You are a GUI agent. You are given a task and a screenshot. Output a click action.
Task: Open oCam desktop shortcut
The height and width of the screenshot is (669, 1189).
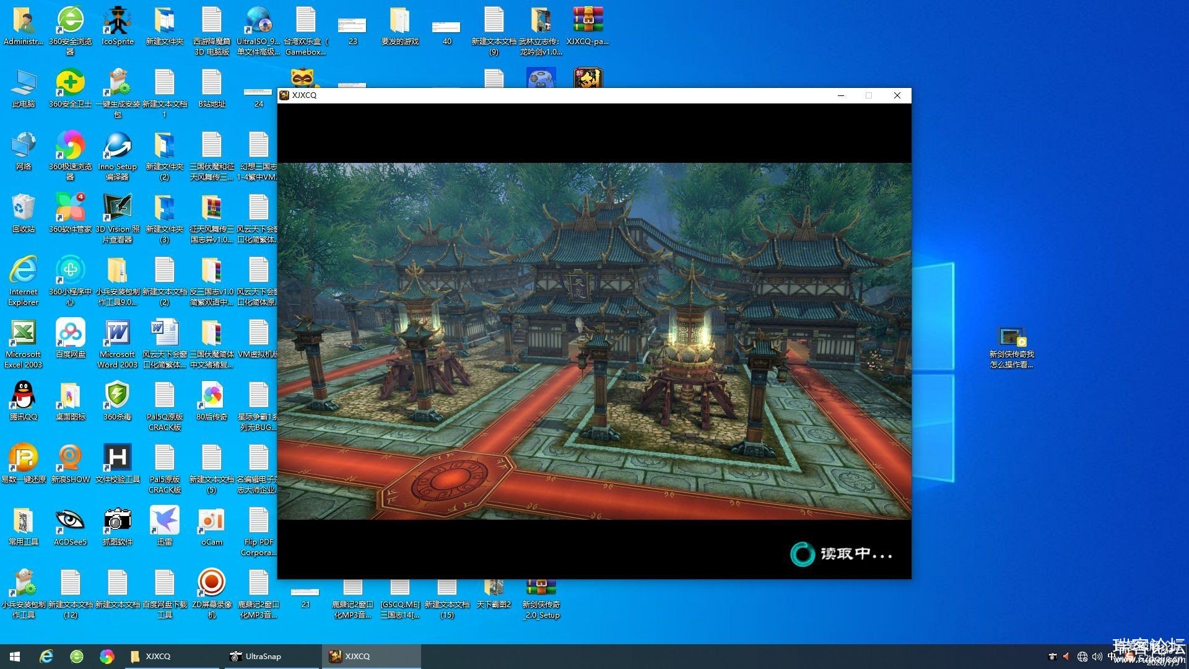pos(212,527)
